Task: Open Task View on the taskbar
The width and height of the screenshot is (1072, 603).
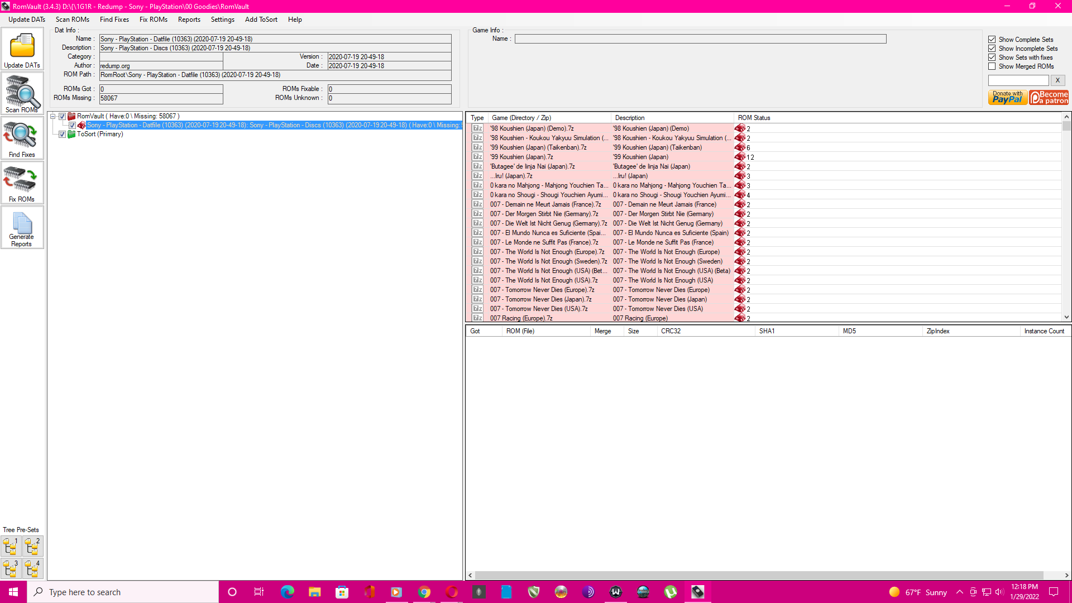Action: click(x=259, y=592)
